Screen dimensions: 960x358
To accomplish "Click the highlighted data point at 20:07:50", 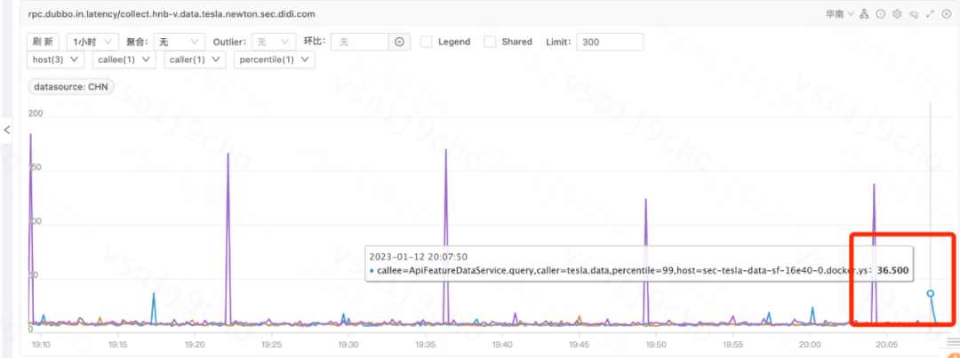I will [x=931, y=293].
